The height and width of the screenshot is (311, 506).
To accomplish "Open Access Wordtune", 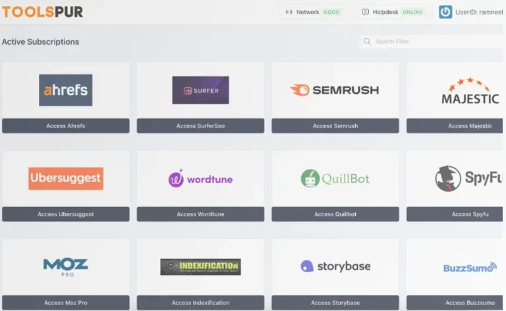I will pyautogui.click(x=200, y=214).
